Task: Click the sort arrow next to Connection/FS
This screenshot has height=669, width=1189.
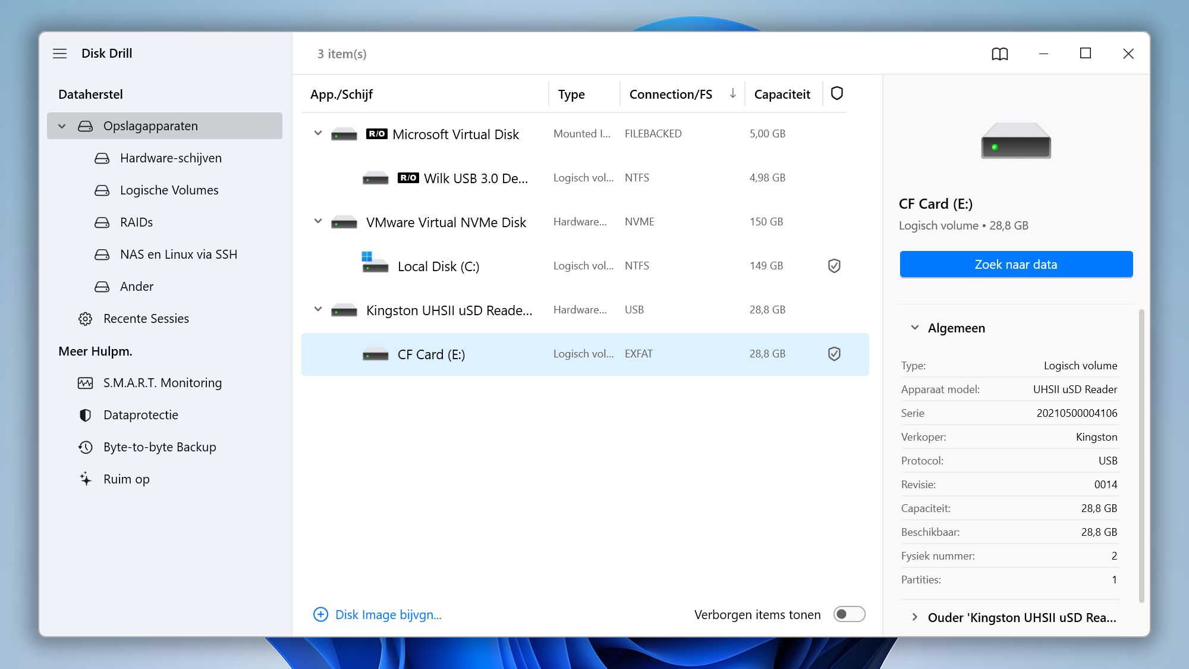Action: [733, 93]
